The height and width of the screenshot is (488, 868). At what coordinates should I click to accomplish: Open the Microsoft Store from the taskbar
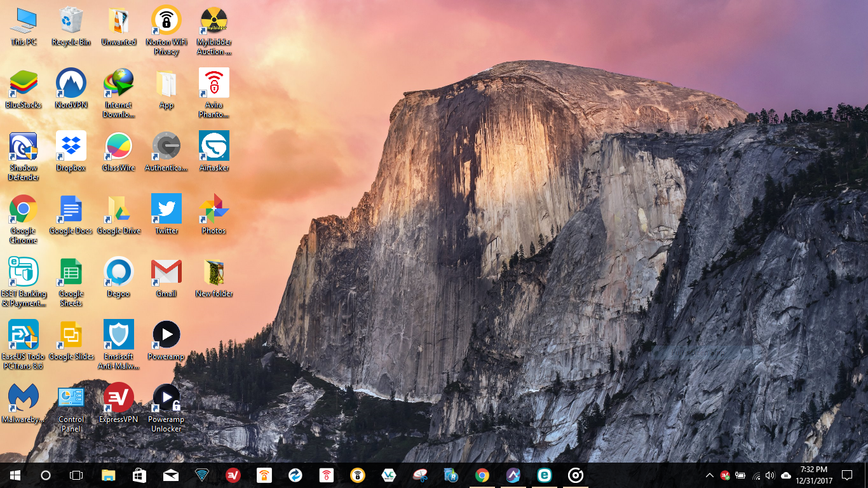click(140, 475)
